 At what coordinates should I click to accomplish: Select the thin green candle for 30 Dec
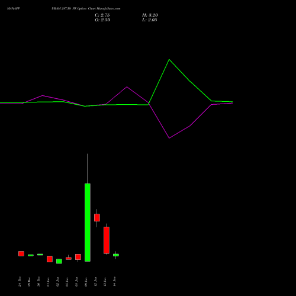tap(40, 255)
